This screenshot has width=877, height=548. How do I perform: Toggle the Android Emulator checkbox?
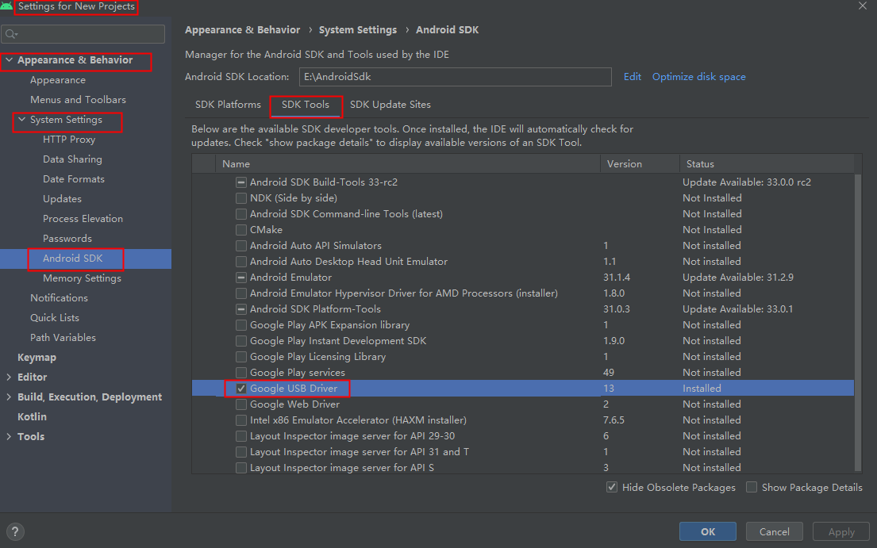(x=241, y=278)
